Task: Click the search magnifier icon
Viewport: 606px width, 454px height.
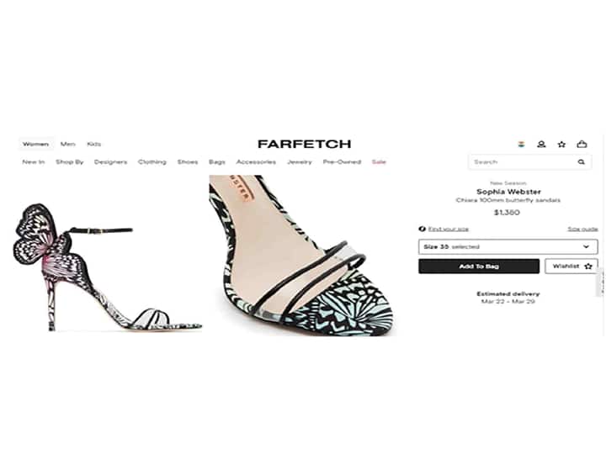Action: (x=581, y=161)
